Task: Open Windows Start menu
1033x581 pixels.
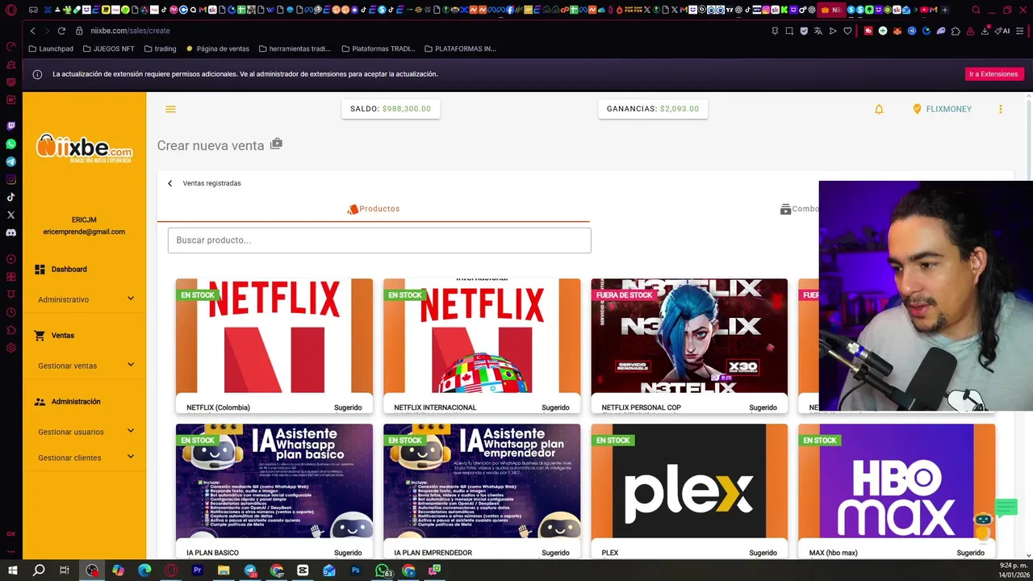Action: click(12, 571)
